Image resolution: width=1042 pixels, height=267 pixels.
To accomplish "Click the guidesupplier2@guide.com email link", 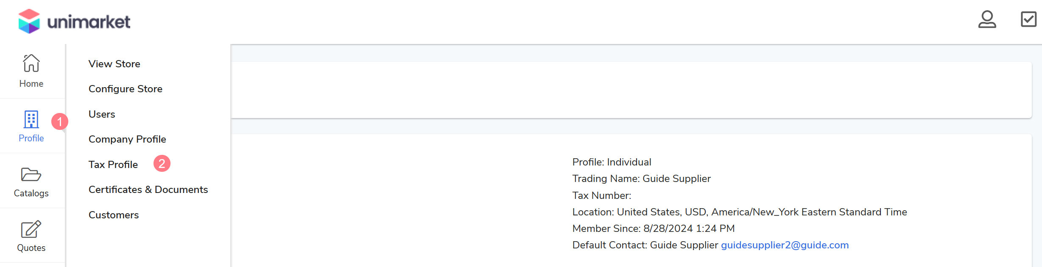I will click(785, 245).
